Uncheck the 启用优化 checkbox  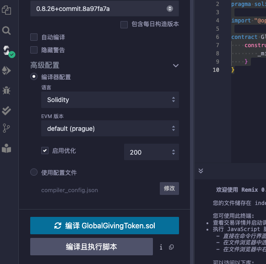pos(45,151)
